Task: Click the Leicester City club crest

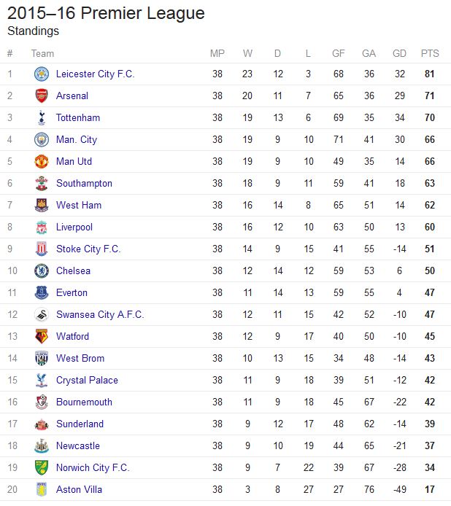Action: click(x=41, y=74)
